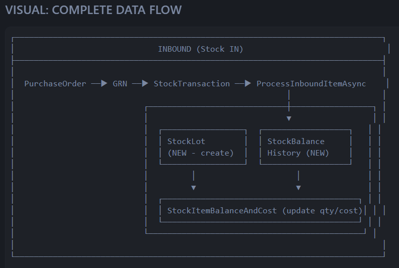Click the ProcessInboundItemAsync method name

point(311,84)
